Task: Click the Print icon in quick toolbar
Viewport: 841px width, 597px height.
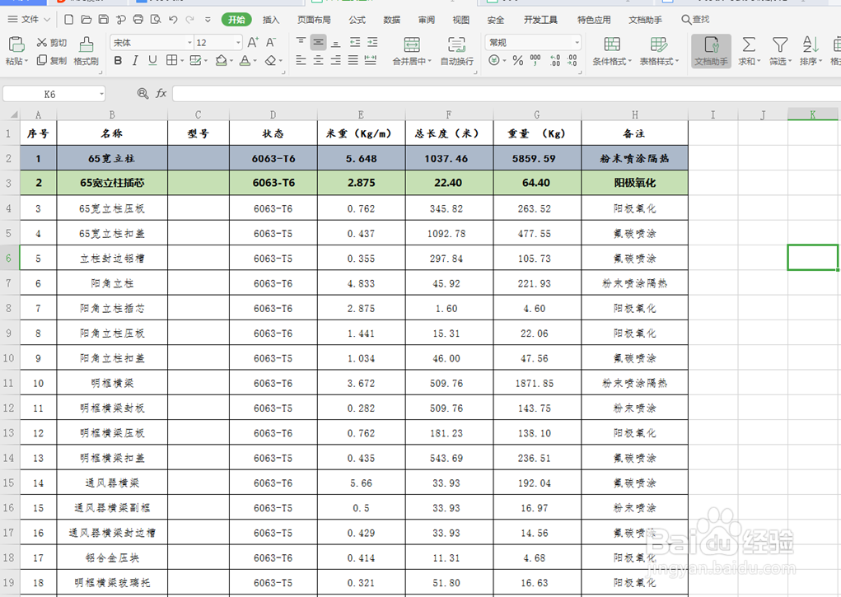Action: click(x=138, y=20)
